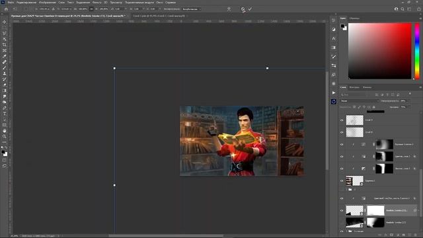
Task: Toggle Quick Mask mode icon
Action: click(5, 160)
